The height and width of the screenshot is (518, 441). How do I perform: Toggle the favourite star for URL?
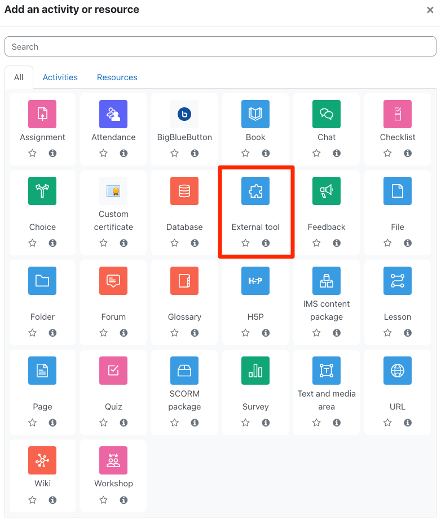pos(387,423)
